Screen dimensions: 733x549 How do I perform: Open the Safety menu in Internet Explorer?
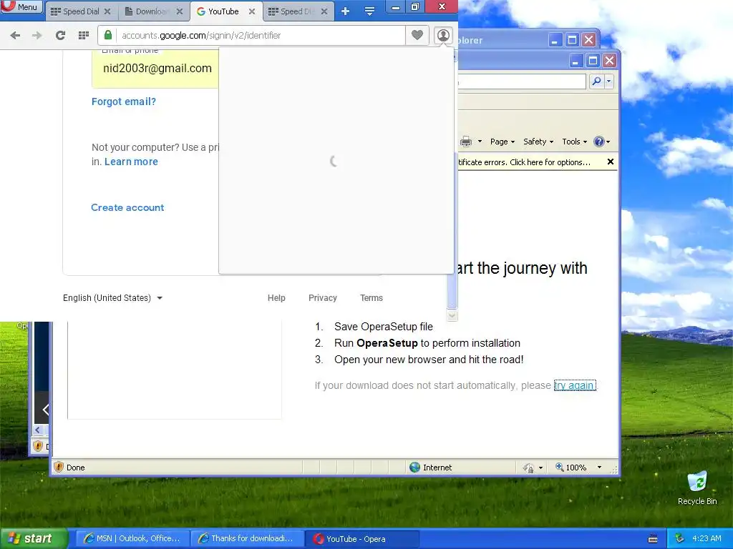[x=538, y=142]
